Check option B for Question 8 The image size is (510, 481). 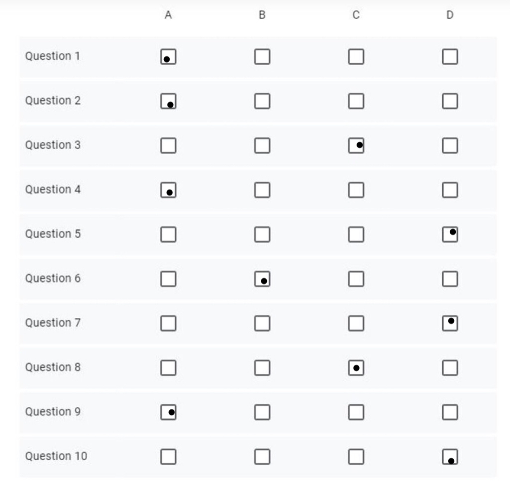[262, 368]
